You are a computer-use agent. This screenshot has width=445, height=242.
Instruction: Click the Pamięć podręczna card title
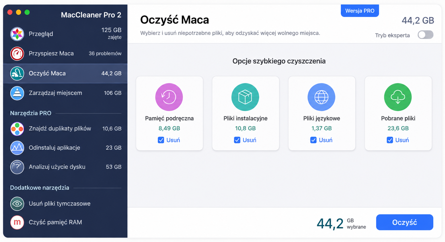pos(169,118)
